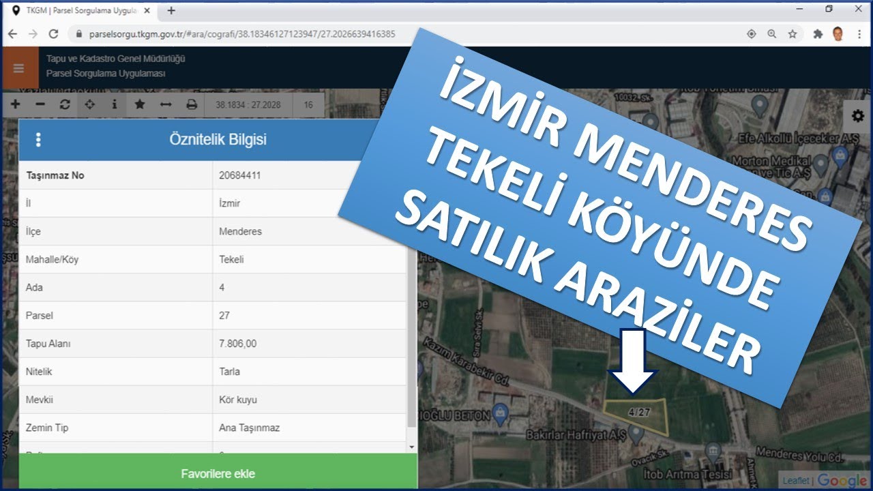The height and width of the screenshot is (491, 873).
Task: Click the 4/27 parcel on the map
Action: pyautogui.click(x=636, y=418)
